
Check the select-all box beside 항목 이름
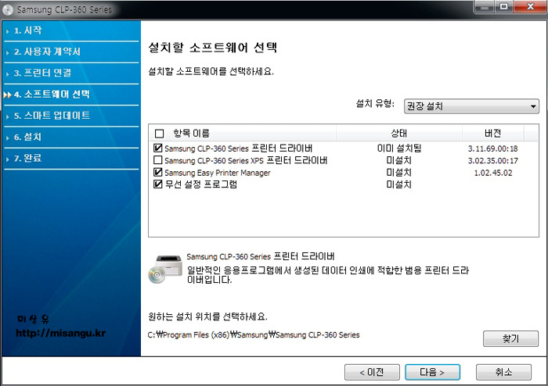coord(159,133)
